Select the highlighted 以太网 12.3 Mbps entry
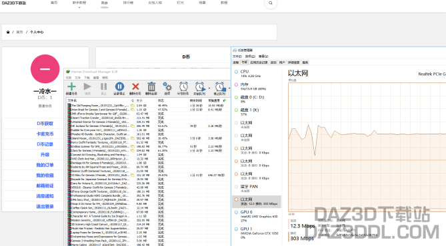 tap(257, 201)
